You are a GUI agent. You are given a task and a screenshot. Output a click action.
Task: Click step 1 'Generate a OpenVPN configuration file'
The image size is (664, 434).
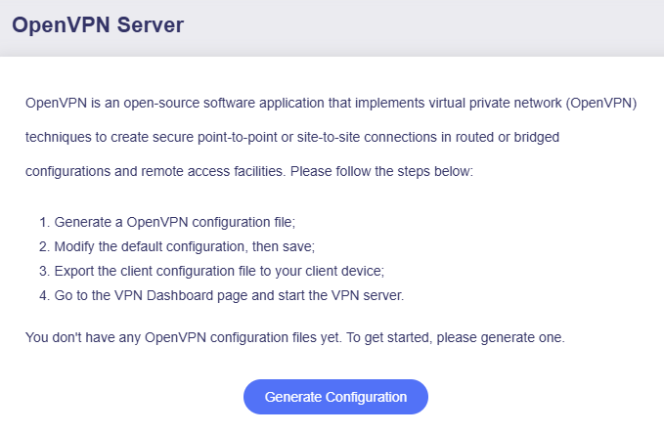point(167,222)
